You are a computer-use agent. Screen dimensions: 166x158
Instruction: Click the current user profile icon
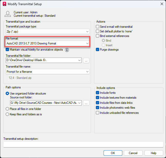tap(8, 14)
